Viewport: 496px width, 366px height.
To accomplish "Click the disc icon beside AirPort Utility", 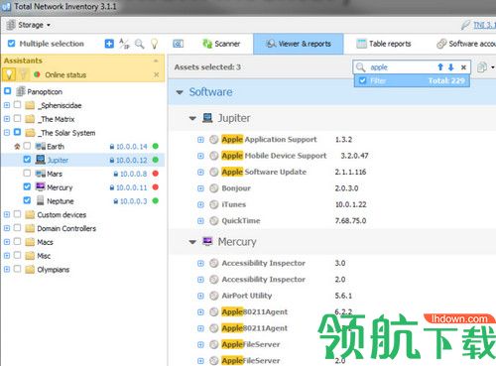I will tap(214, 296).
